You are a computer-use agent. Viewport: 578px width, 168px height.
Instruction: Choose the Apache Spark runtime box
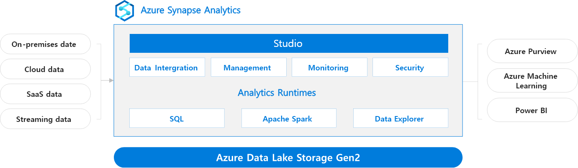(x=288, y=119)
